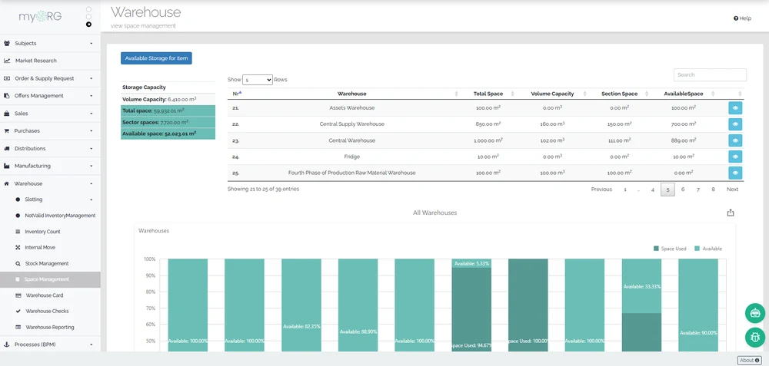The height and width of the screenshot is (366, 769).
Task: Click the Warehouse Checks checkmark icon
Action: click(18, 312)
